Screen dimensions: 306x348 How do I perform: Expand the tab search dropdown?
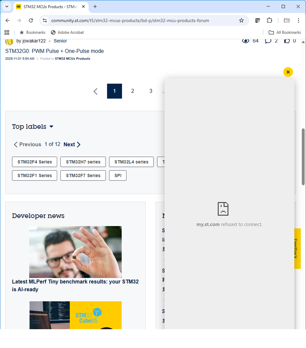click(7, 7)
